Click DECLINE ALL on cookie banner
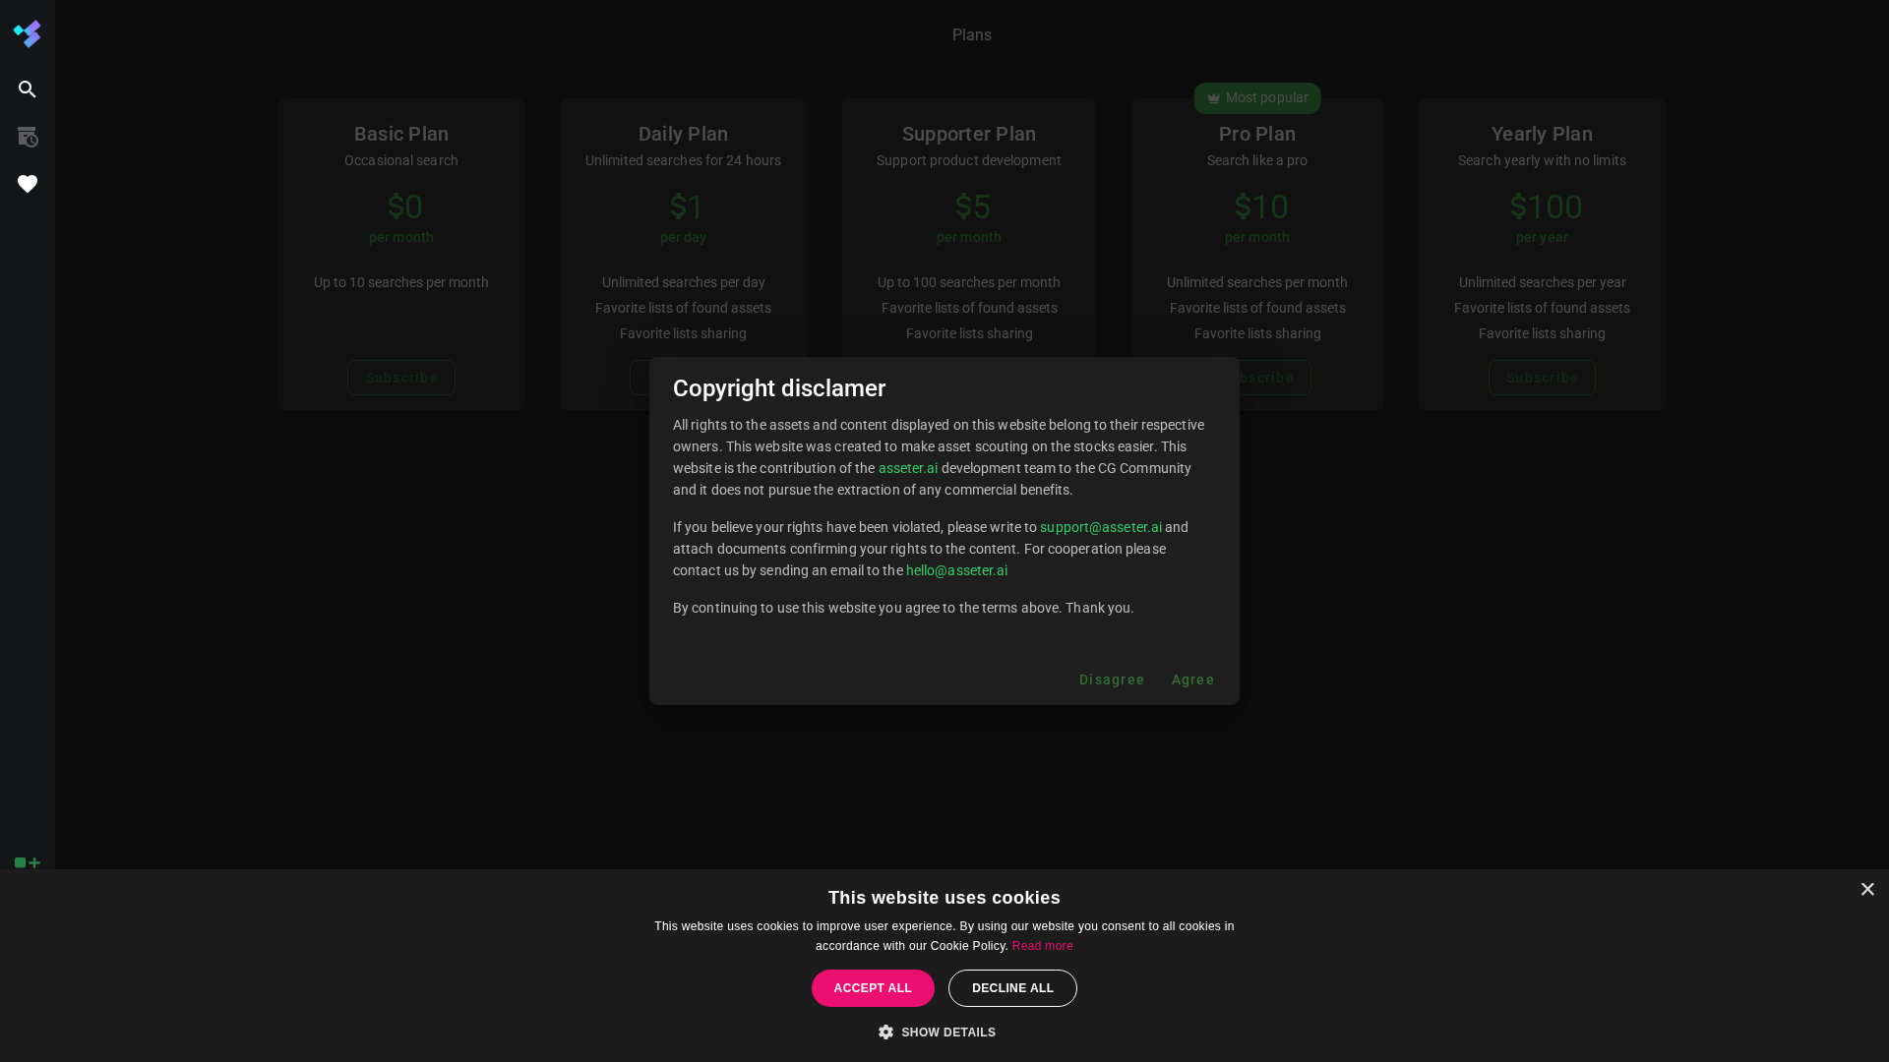 click(1012, 987)
